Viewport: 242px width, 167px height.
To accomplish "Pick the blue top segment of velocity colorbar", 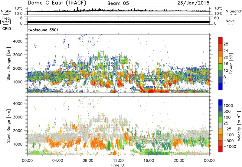I will click(221, 102).
